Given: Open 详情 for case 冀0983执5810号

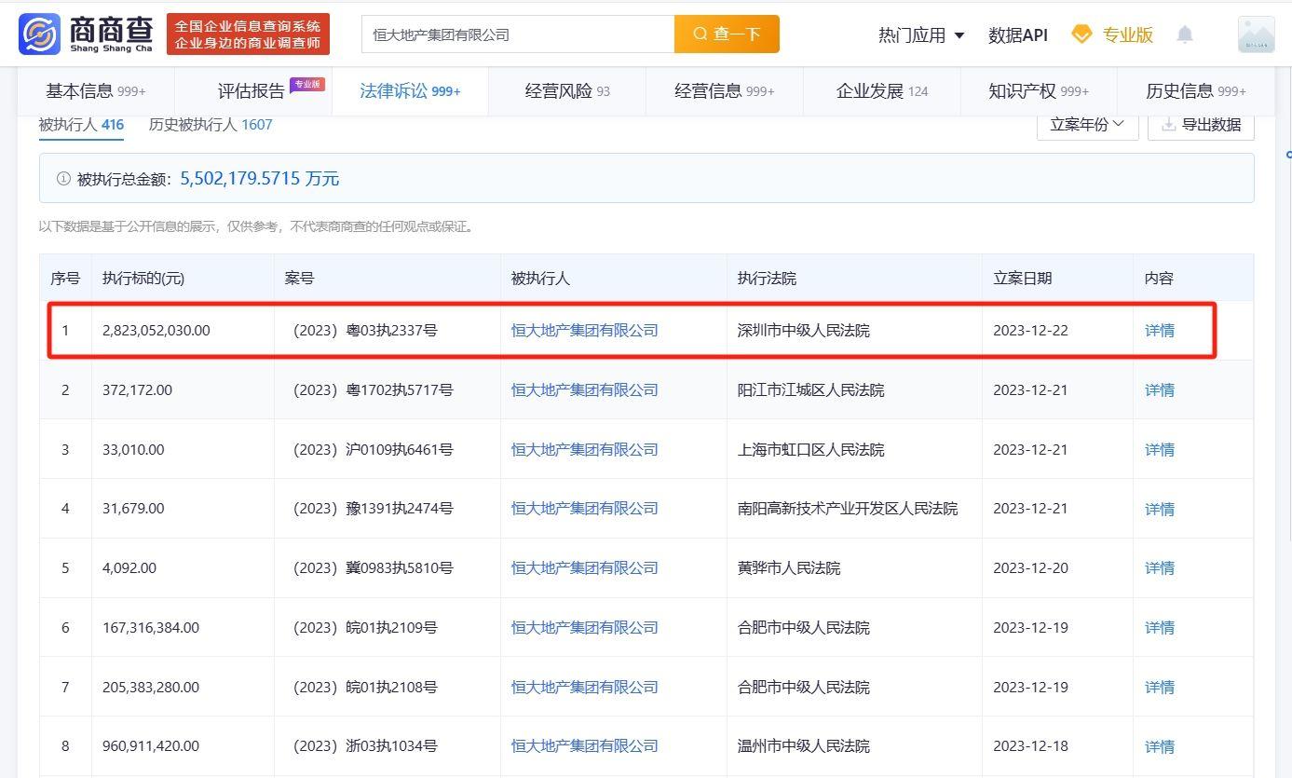Looking at the screenshot, I should coord(1160,567).
